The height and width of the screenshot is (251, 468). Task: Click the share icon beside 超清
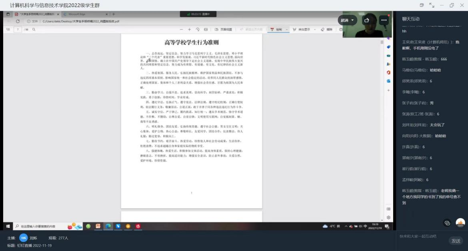point(366,20)
